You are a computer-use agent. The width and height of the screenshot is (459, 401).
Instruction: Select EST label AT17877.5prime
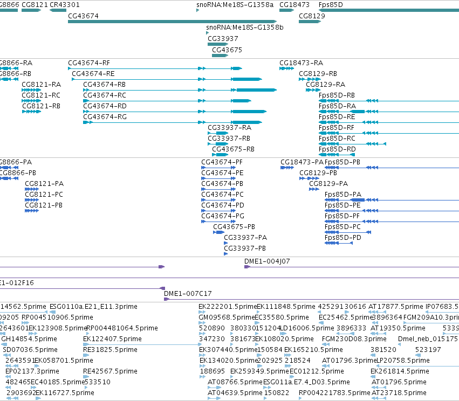(396, 307)
